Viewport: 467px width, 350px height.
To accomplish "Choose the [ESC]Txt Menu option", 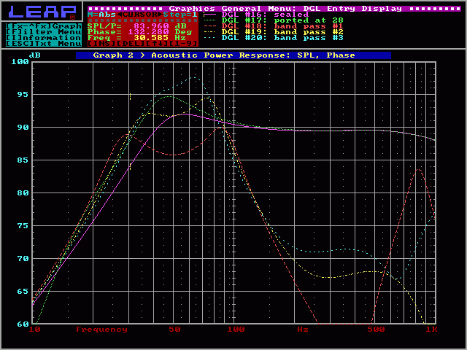I will tap(44, 44).
